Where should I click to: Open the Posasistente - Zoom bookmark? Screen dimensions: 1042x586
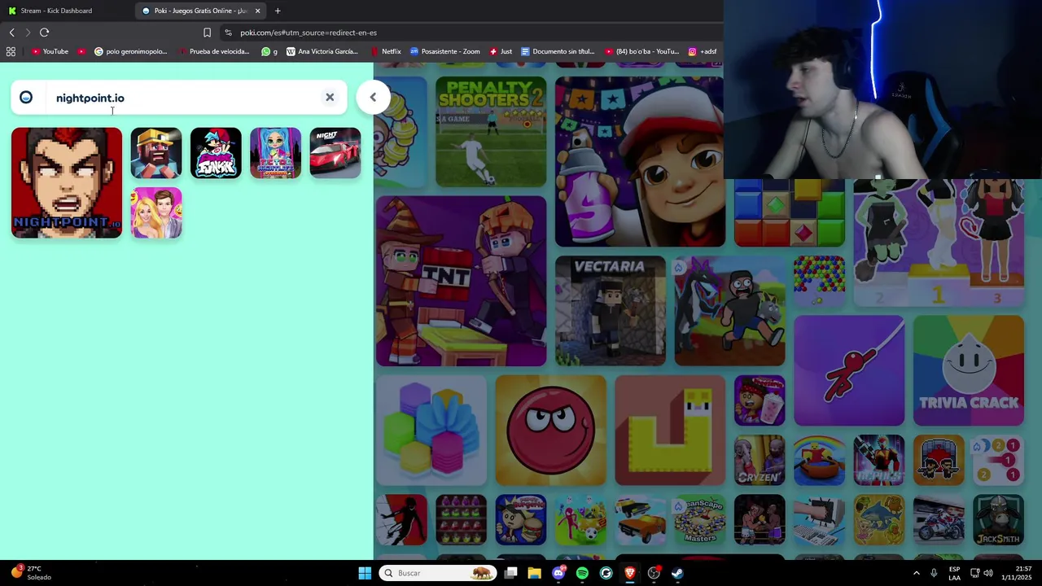[x=444, y=51]
